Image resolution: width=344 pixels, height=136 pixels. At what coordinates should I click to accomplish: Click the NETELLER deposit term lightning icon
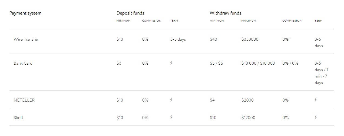tap(171, 100)
